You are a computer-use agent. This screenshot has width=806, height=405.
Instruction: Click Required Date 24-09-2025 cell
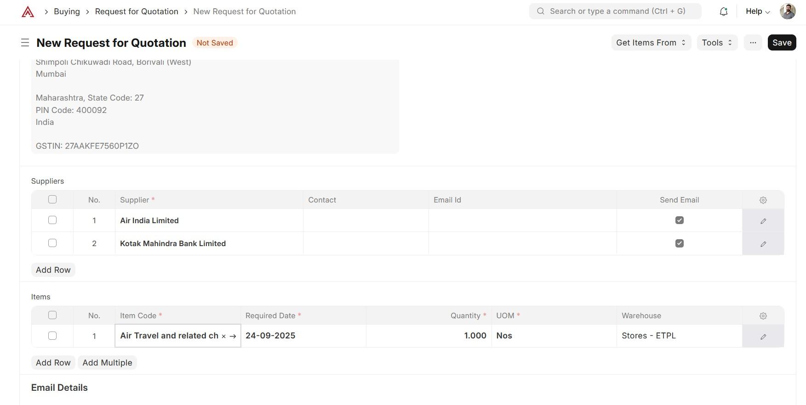pyautogui.click(x=303, y=336)
